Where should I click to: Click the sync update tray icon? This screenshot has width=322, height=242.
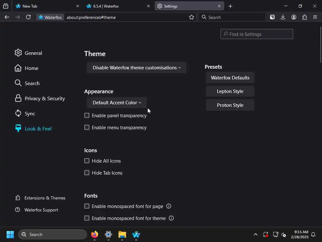point(265,234)
